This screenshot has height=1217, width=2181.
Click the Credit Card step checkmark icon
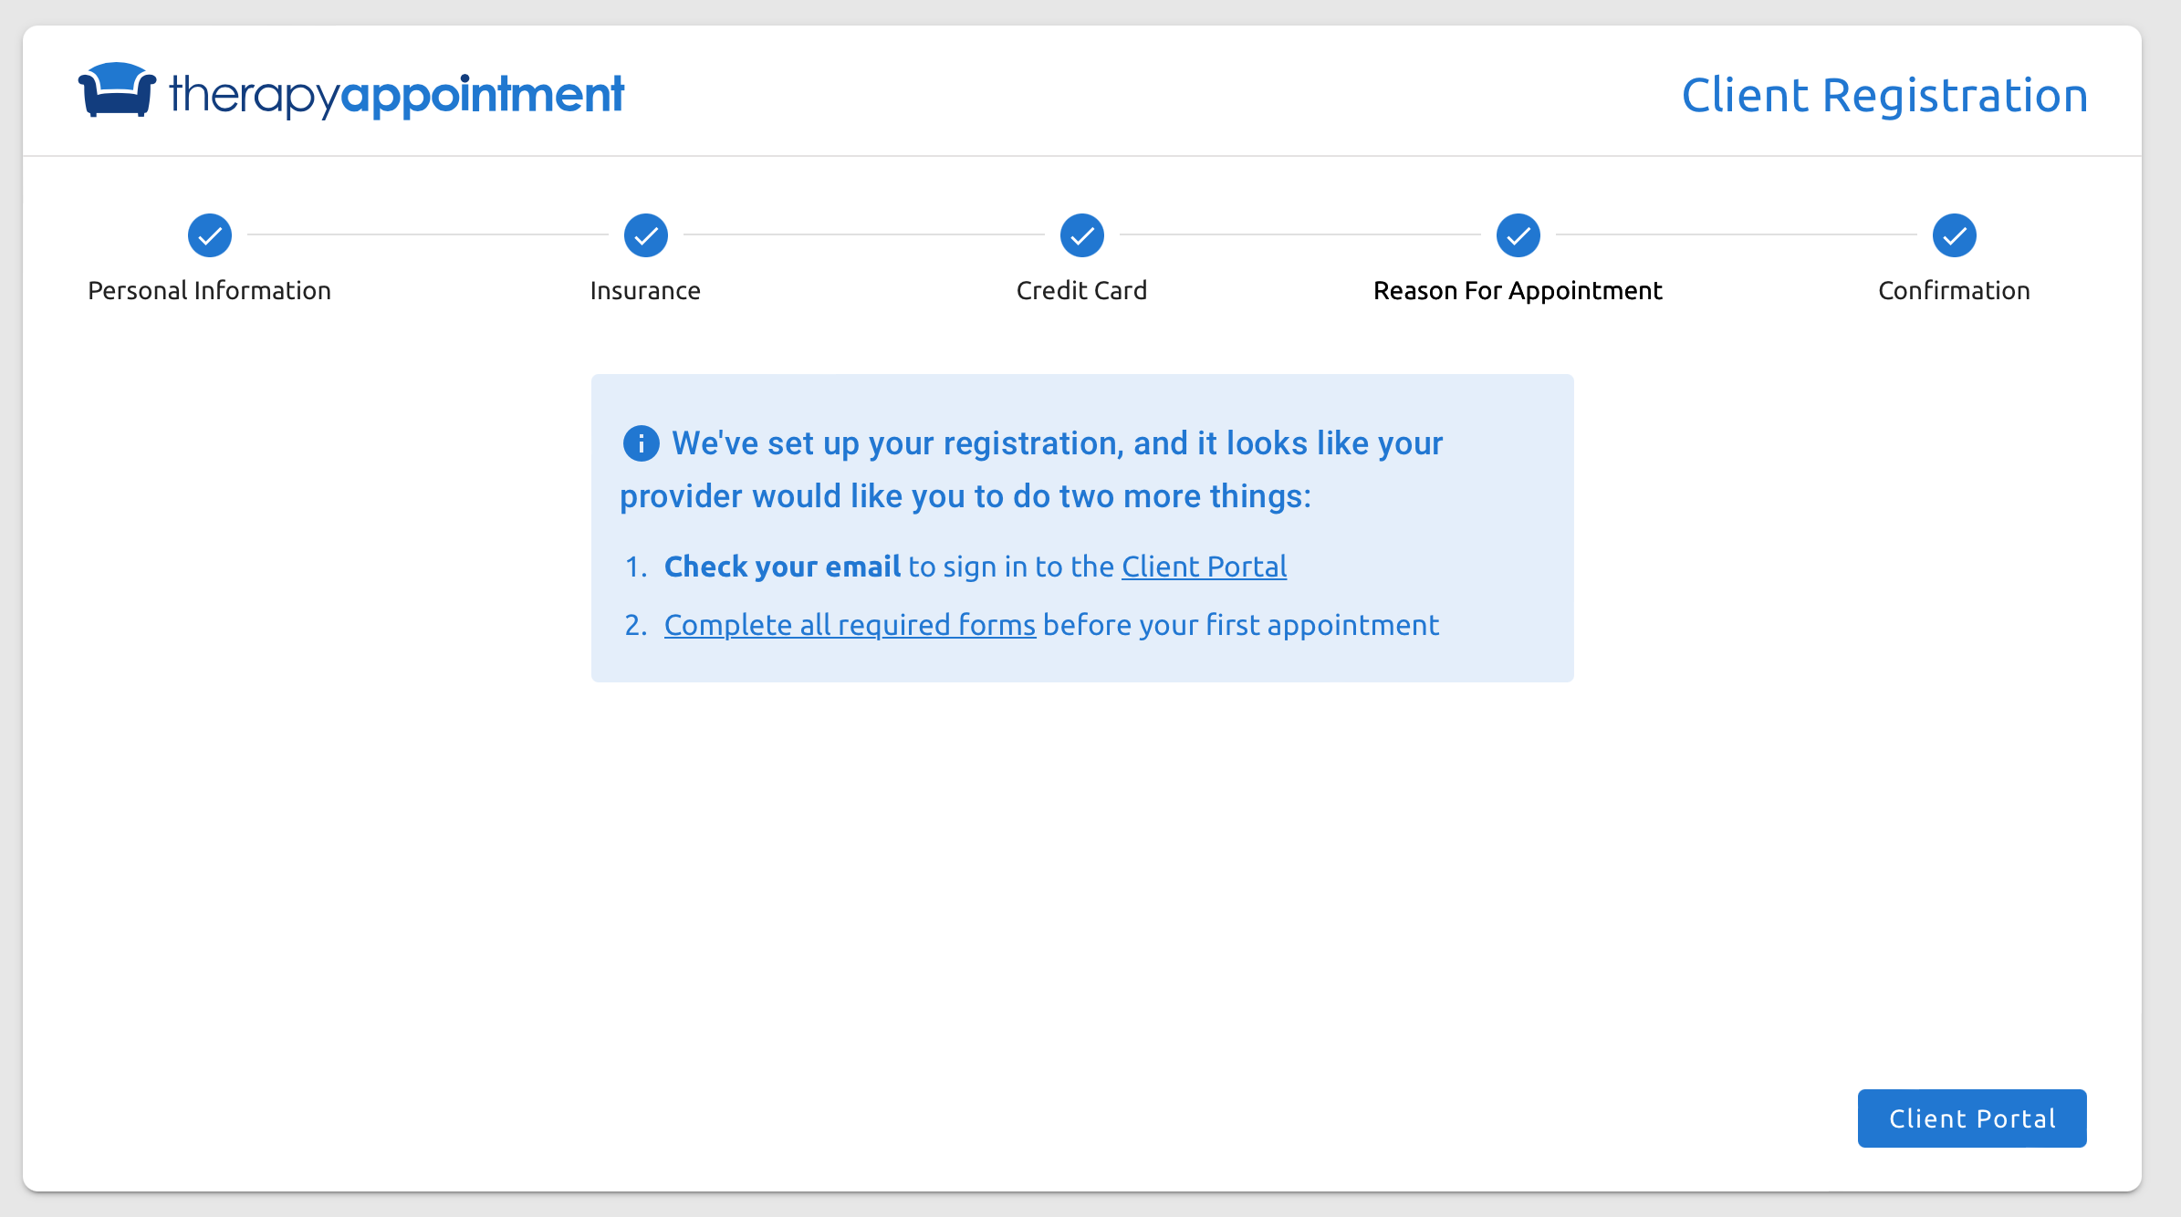pyautogui.click(x=1081, y=234)
